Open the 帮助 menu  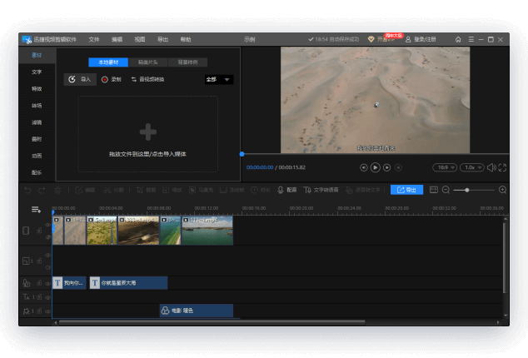pos(186,39)
